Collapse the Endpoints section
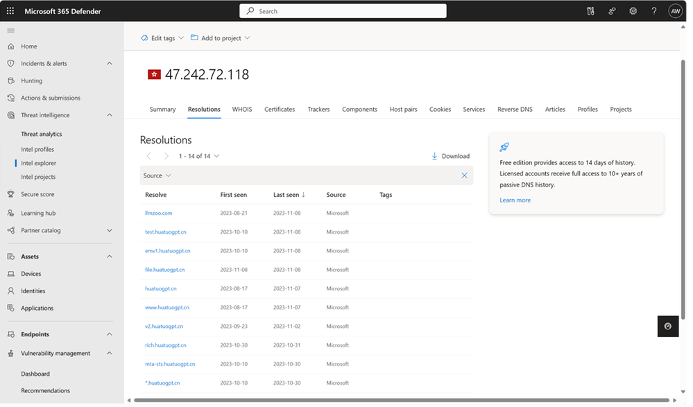Viewport: 693px width, 407px height. coord(110,334)
